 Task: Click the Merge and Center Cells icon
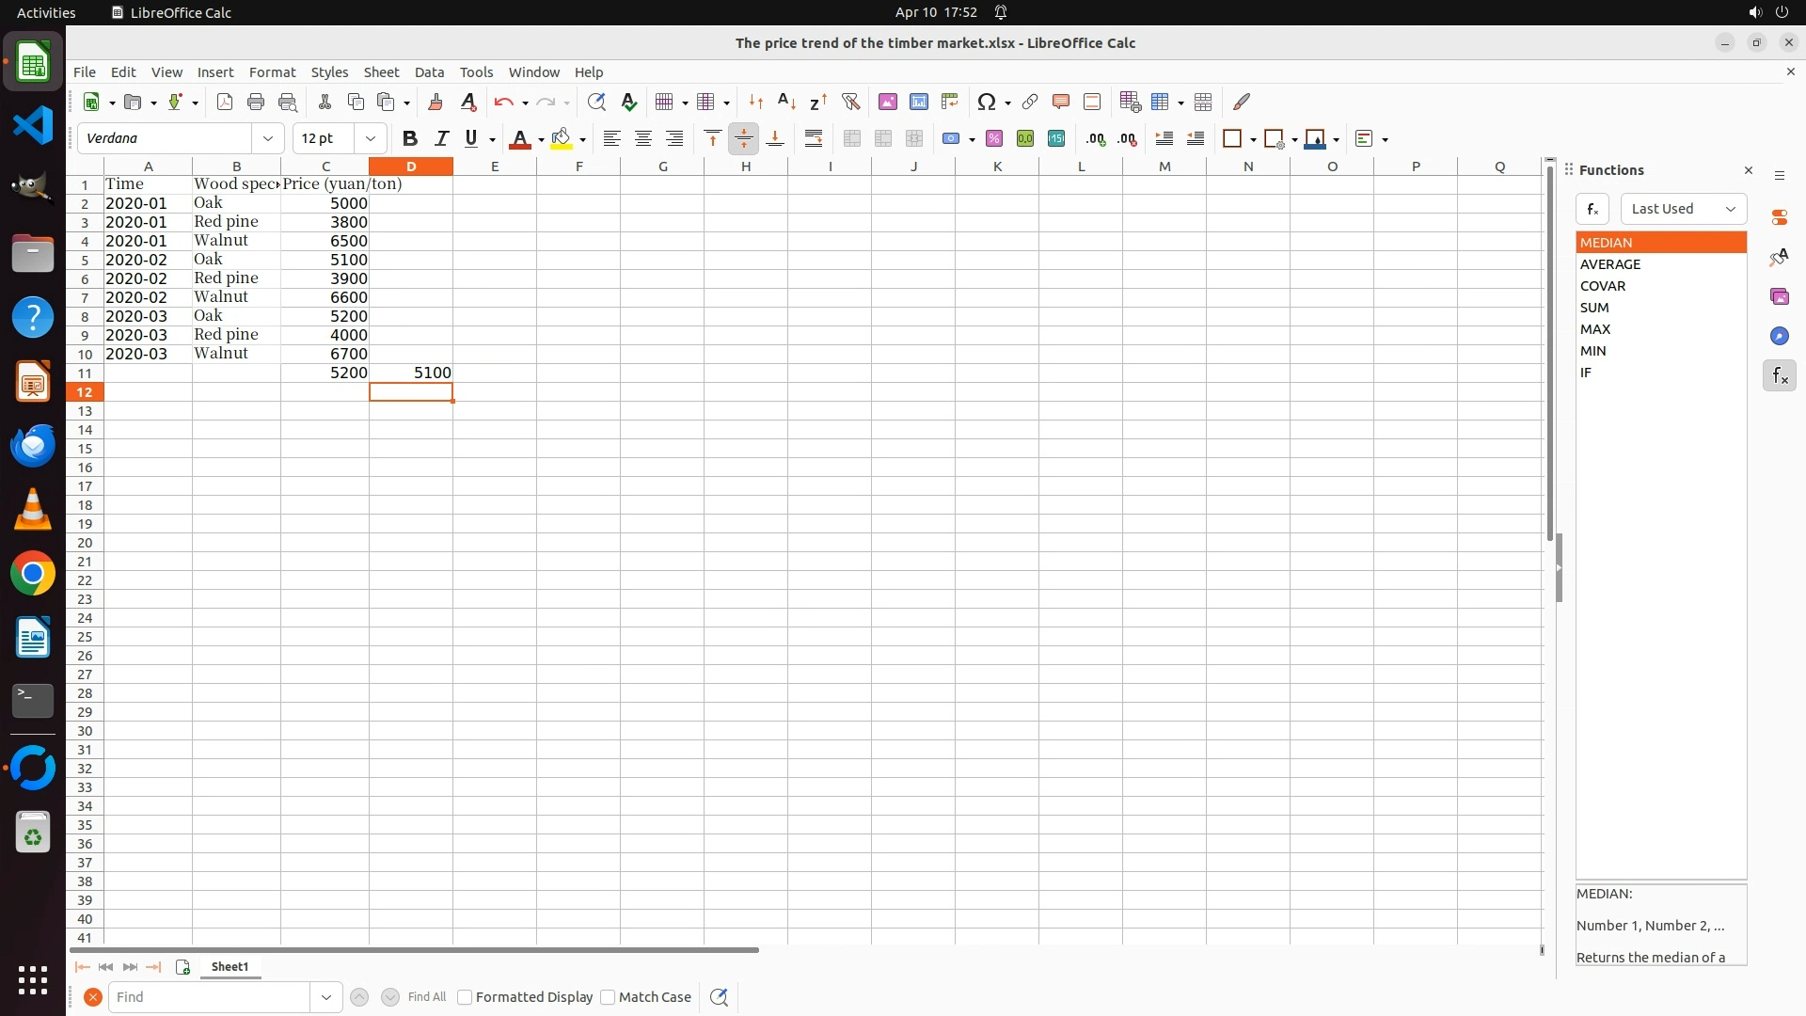(852, 138)
